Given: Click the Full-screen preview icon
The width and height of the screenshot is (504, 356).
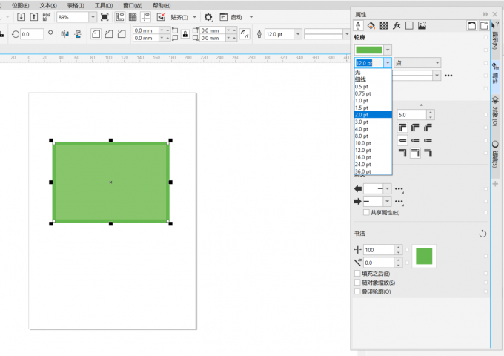Looking at the screenshot, I should tap(105, 17).
